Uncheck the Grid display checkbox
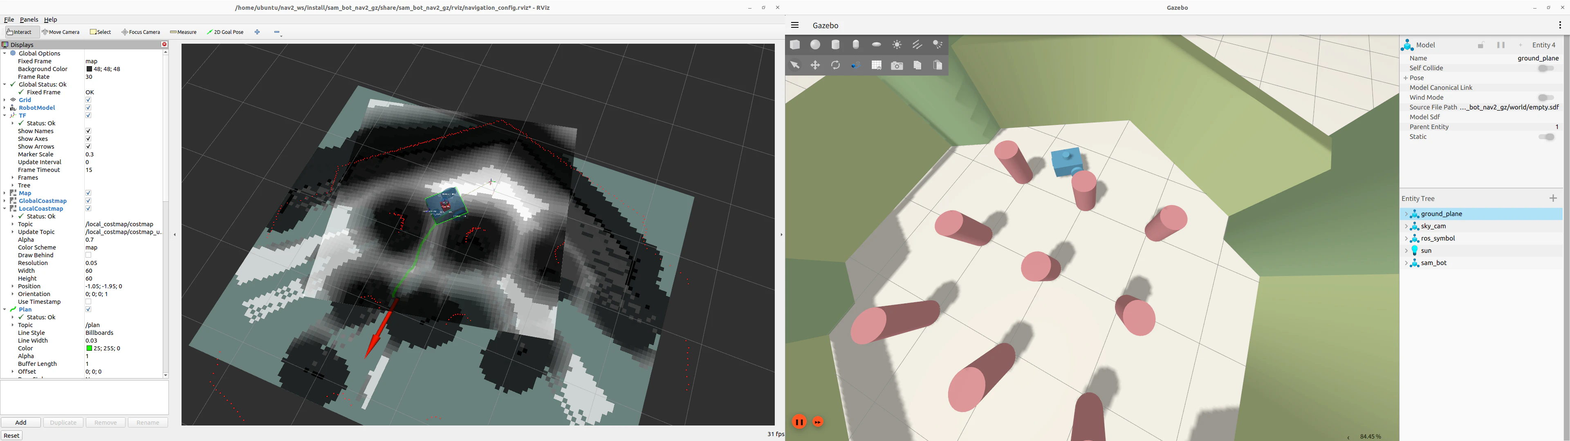Image resolution: width=1570 pixels, height=441 pixels. tap(88, 100)
